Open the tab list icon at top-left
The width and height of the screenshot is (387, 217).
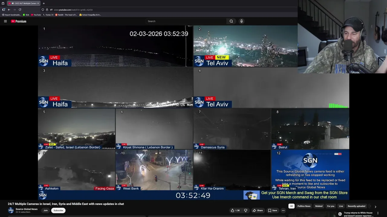(x=3, y=3)
